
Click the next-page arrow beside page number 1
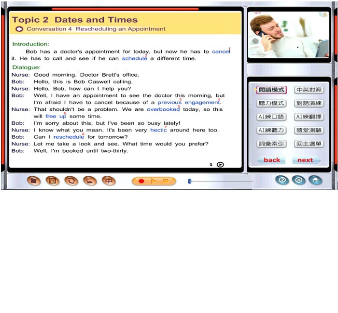coord(220,165)
